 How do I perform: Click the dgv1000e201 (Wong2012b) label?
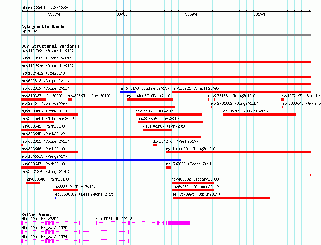[x=191, y=149]
